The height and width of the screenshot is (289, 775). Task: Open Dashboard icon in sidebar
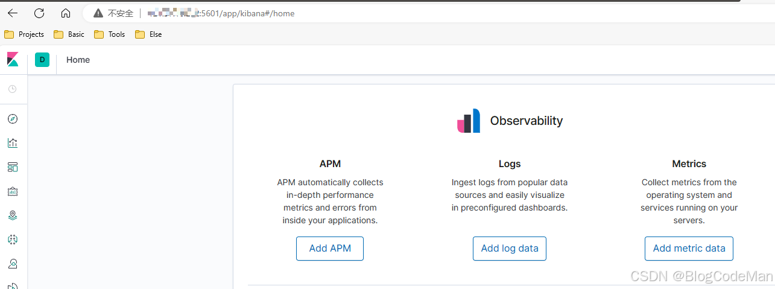tap(13, 167)
